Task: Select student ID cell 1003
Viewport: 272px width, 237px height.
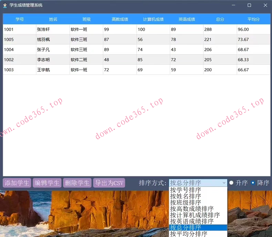Action: pyautogui.click(x=20, y=70)
